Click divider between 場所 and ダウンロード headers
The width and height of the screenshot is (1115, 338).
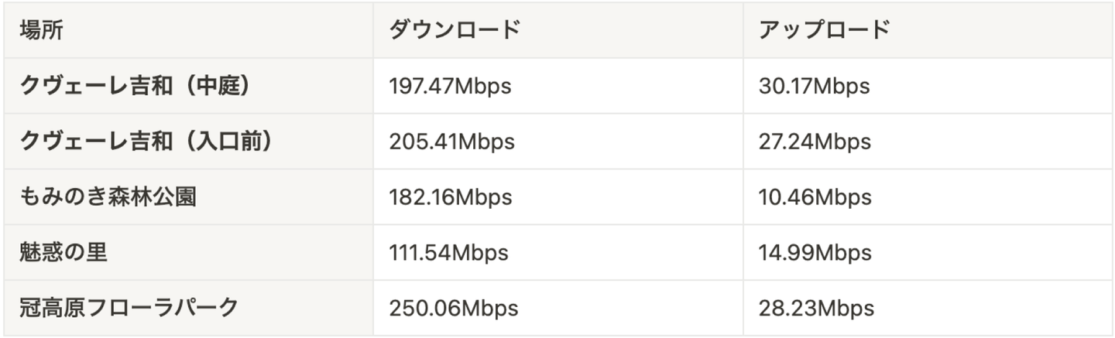(373, 30)
